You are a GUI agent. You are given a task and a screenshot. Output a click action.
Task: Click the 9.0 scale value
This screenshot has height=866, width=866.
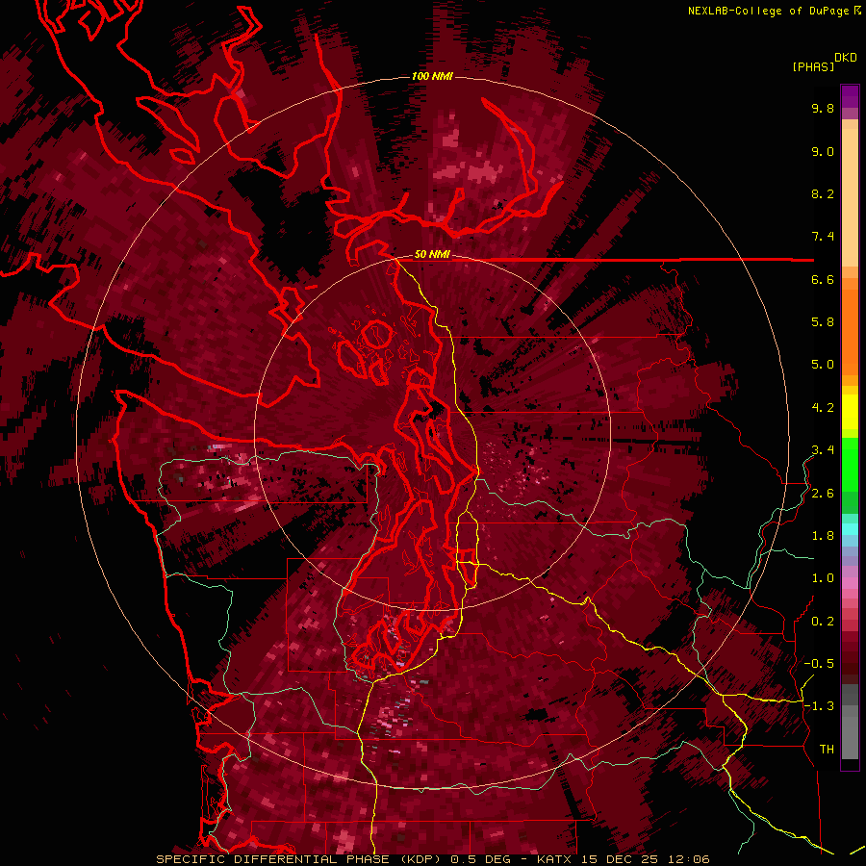(823, 151)
